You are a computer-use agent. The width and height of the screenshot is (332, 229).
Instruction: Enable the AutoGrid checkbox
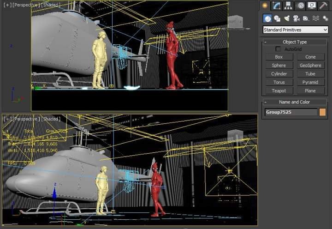point(278,49)
